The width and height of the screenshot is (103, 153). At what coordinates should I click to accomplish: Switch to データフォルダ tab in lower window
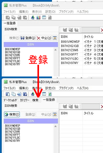tap(10, 100)
